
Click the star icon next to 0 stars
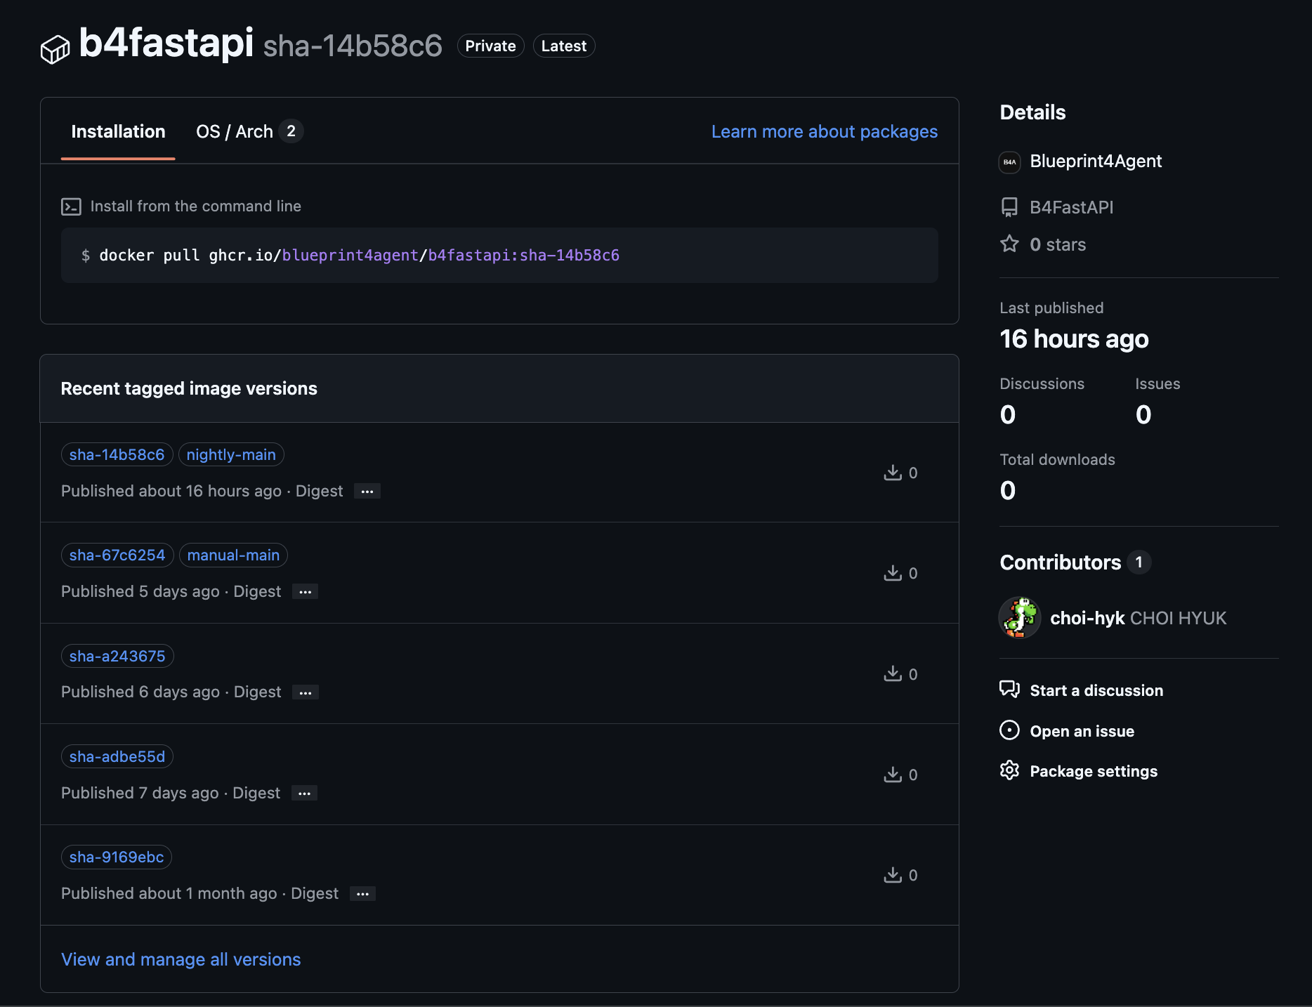coord(1009,244)
